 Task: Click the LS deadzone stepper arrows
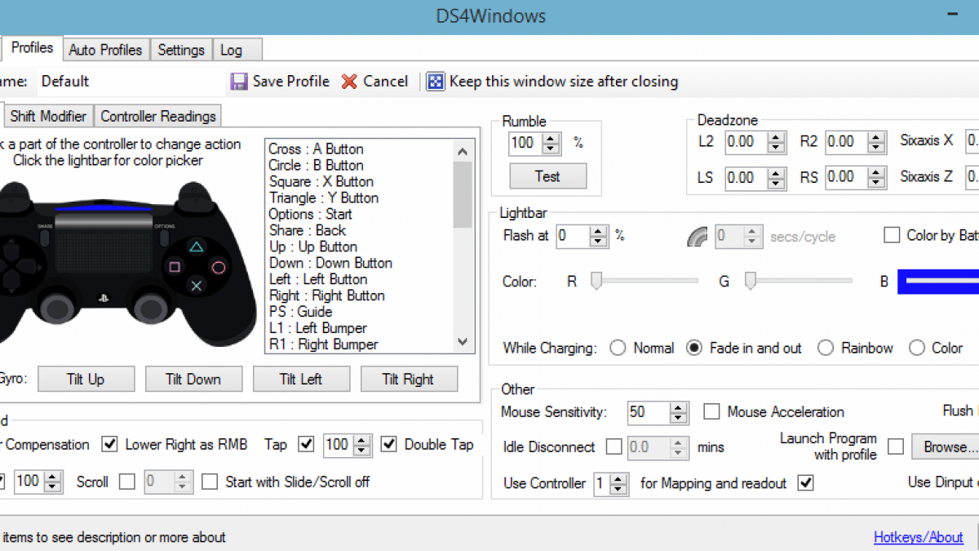776,177
